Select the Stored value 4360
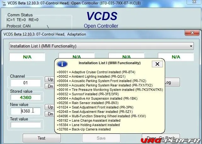 pyautogui.click(x=26, y=97)
